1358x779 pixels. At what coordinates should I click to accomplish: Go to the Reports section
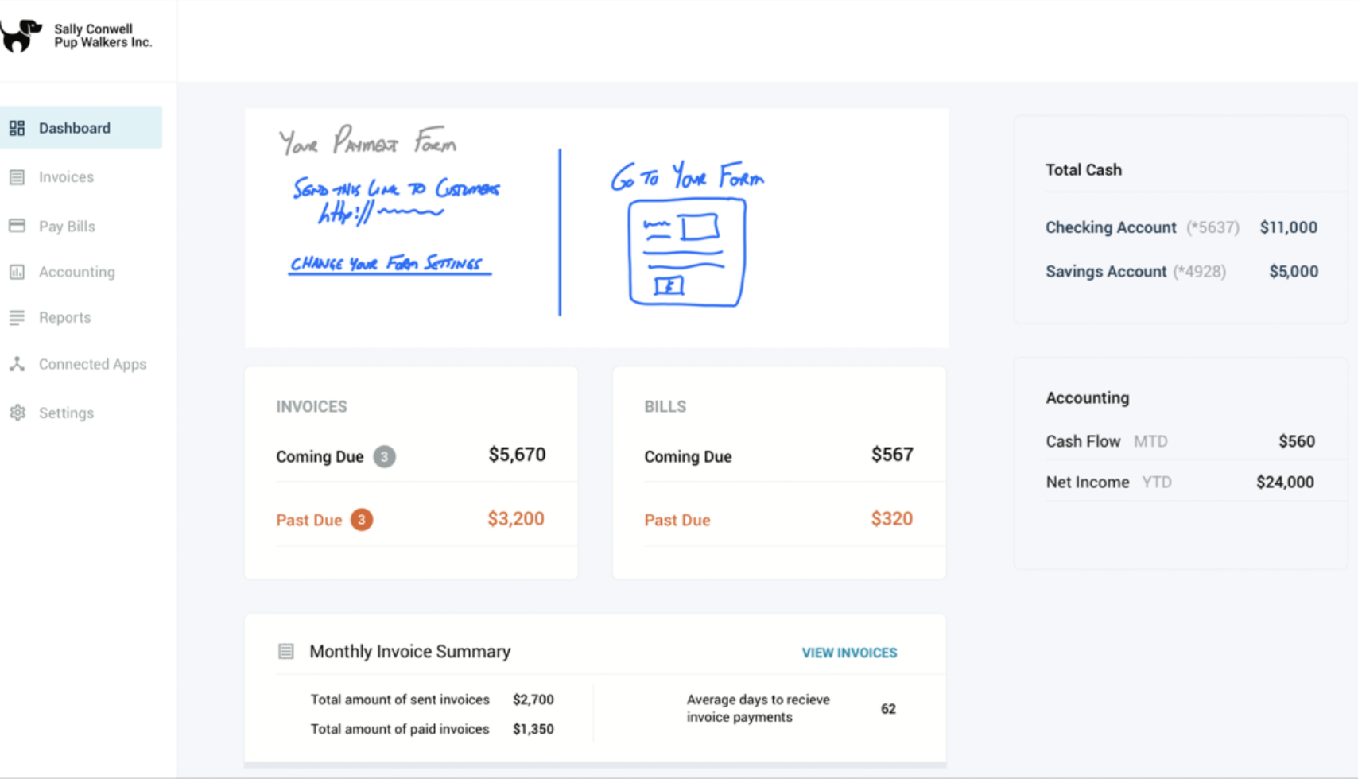coord(64,317)
